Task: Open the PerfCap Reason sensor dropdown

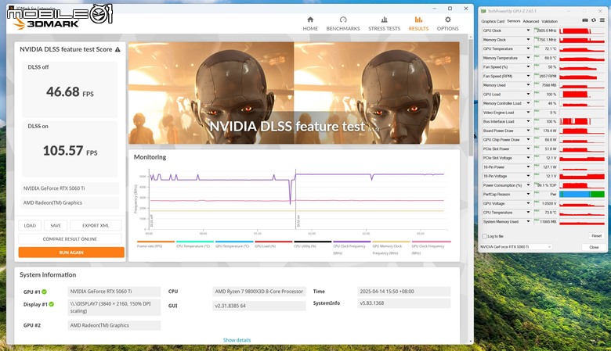Action: click(528, 194)
